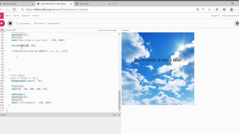The height and width of the screenshot is (134, 239).
Task: Open the File menu
Action: 7,16
